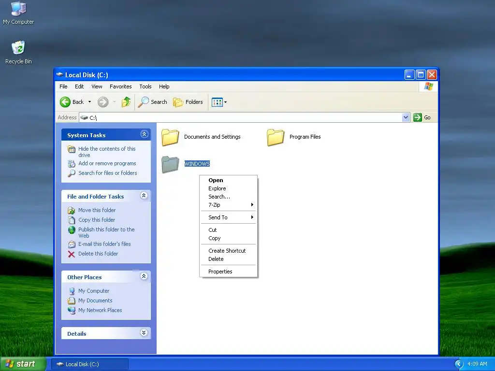Image resolution: width=495 pixels, height=371 pixels.
Task: Choose Explore in the context menu
Action: point(228,188)
